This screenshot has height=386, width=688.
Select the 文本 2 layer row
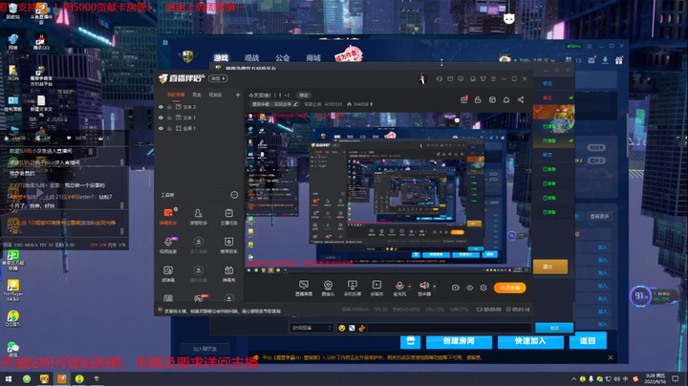coord(199,107)
